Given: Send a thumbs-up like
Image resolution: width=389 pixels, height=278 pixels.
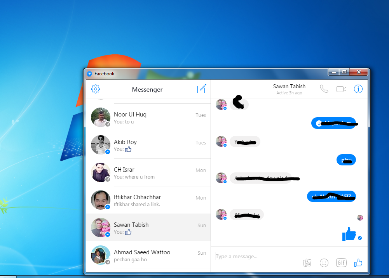Looking at the screenshot, I should [x=358, y=262].
